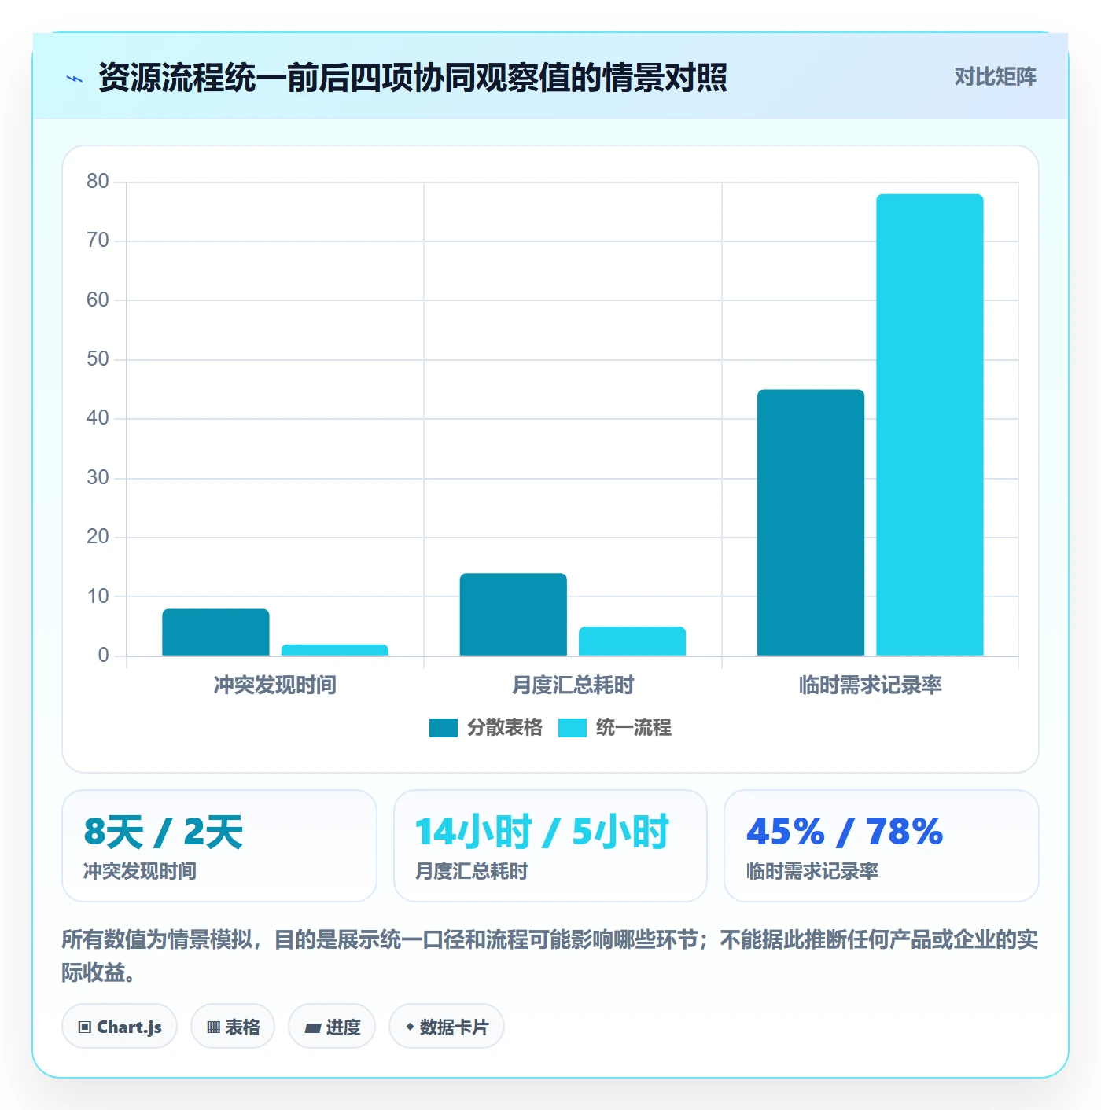
Task: Click the 统一流程 legend label
Action: [634, 728]
